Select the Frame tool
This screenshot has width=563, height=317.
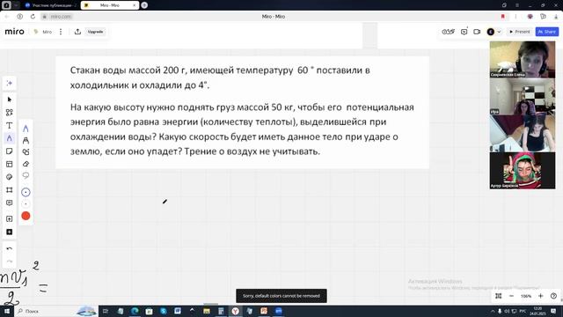pos(10,190)
